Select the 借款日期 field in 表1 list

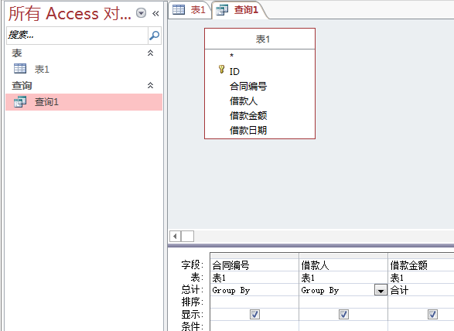248,131
